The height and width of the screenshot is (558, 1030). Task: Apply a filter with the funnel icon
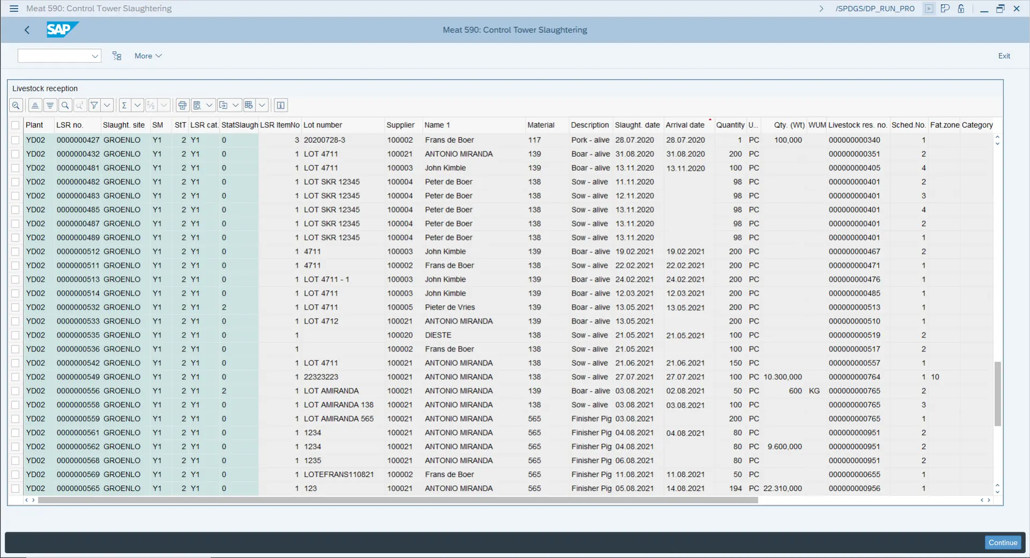coord(94,105)
